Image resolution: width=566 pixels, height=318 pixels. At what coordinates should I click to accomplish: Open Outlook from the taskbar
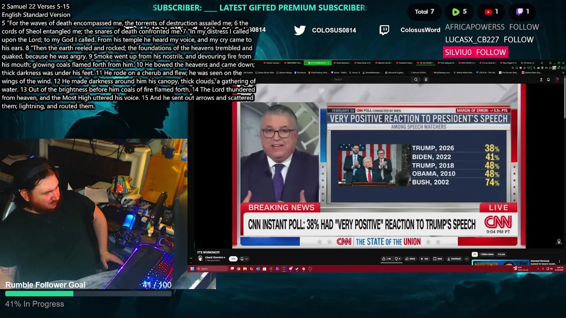coord(258,269)
